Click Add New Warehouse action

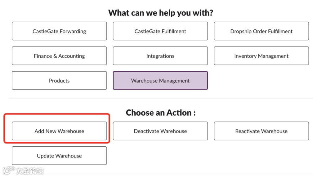pyautogui.click(x=59, y=131)
